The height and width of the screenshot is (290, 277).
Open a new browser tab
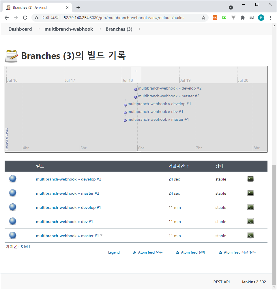click(78, 8)
